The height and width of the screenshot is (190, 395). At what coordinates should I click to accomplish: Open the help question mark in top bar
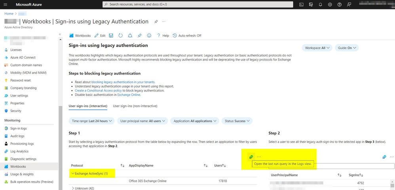pyautogui.click(x=340, y=4)
